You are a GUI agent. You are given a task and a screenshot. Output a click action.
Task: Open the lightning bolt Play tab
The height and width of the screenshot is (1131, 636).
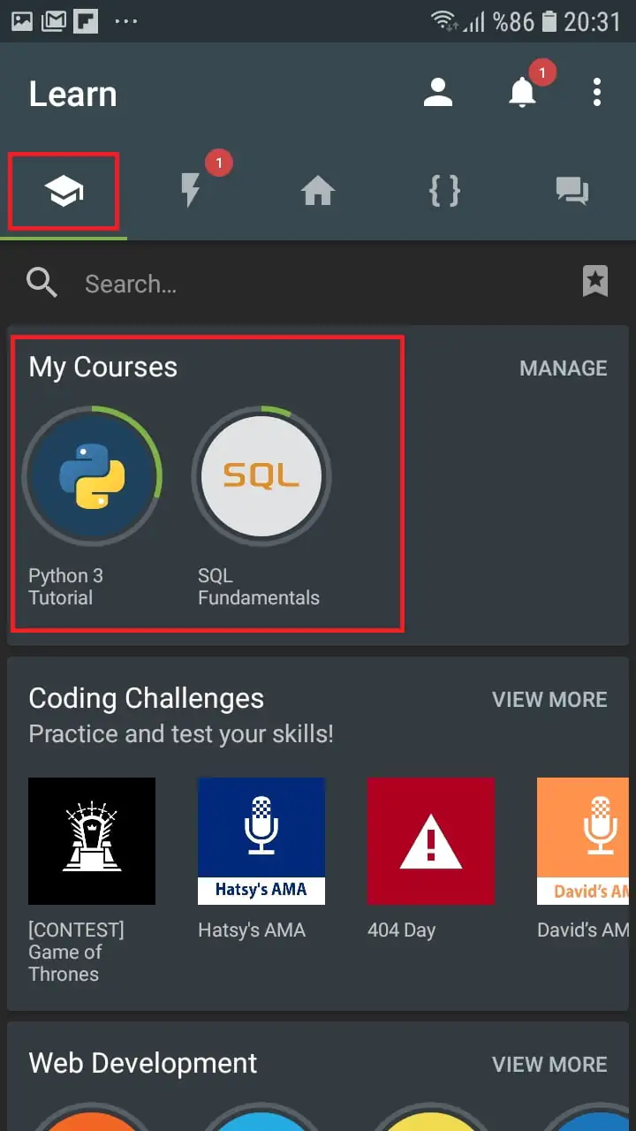190,191
